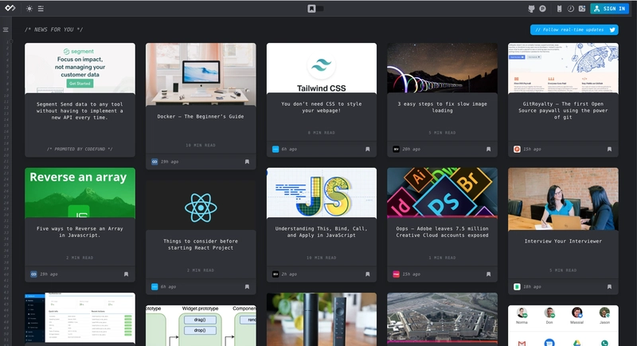
Task: Bookmark the Interview Your Interviewer article
Action: (x=609, y=286)
